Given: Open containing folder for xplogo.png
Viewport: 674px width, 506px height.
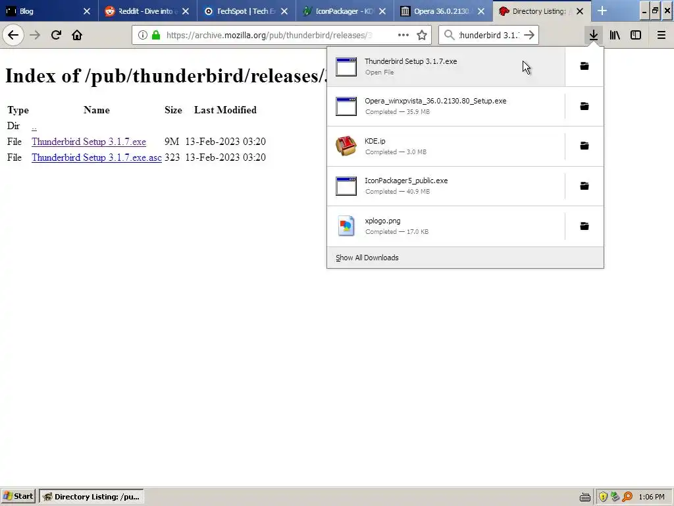Looking at the screenshot, I should point(584,226).
